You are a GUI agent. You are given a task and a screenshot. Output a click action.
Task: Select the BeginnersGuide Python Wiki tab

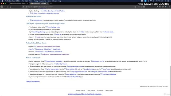[x=39, y=3]
